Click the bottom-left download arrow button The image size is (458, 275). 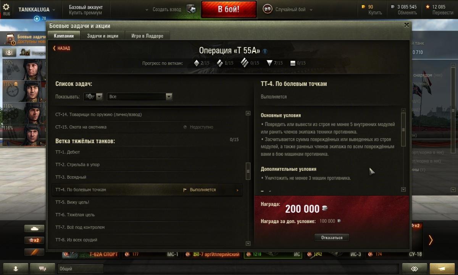[x=16, y=269]
